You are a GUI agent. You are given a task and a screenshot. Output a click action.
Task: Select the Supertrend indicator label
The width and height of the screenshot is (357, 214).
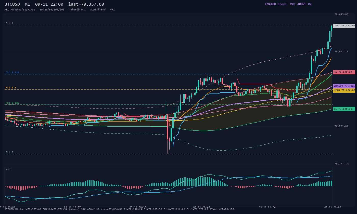point(98,9)
